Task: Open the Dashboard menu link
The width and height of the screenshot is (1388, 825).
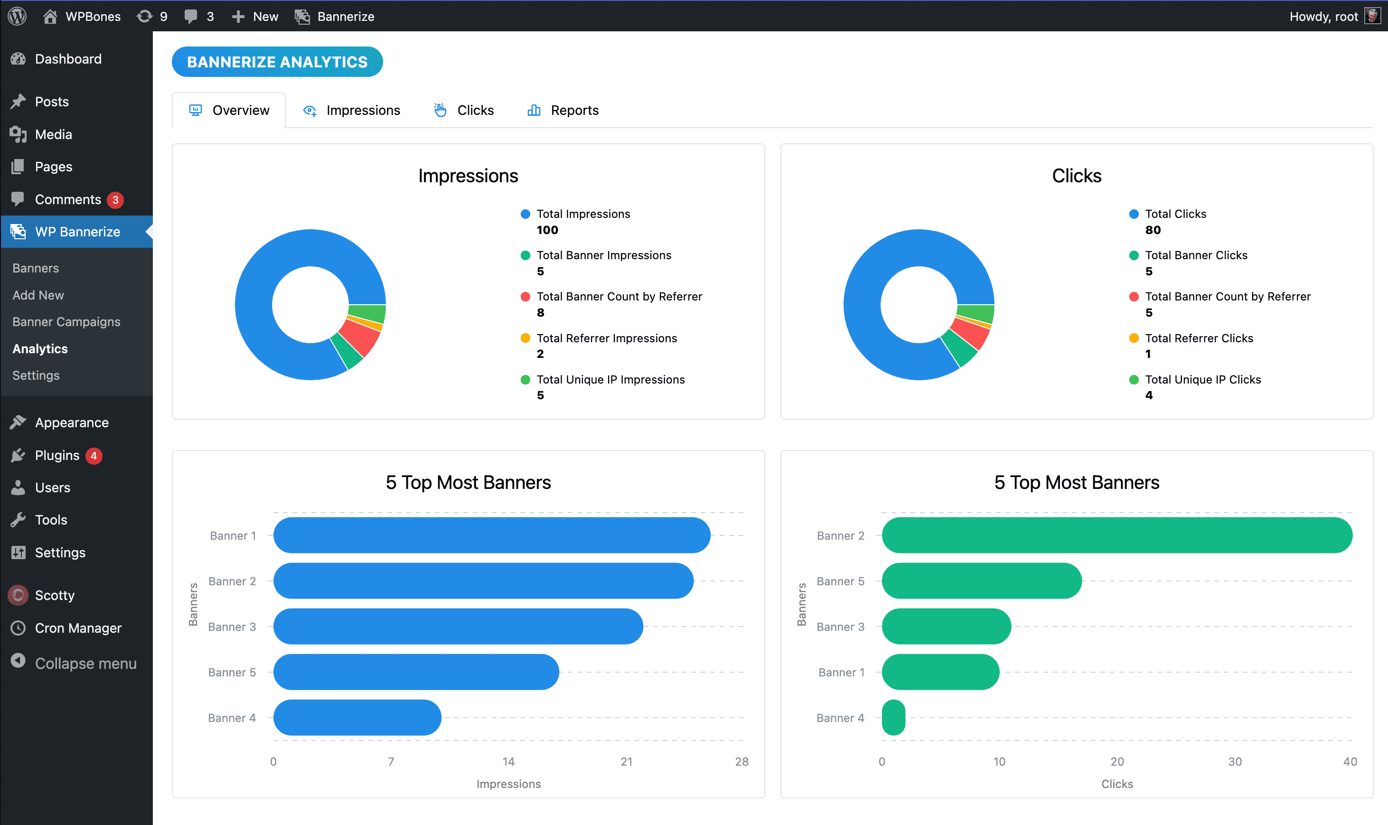Action: [x=68, y=59]
